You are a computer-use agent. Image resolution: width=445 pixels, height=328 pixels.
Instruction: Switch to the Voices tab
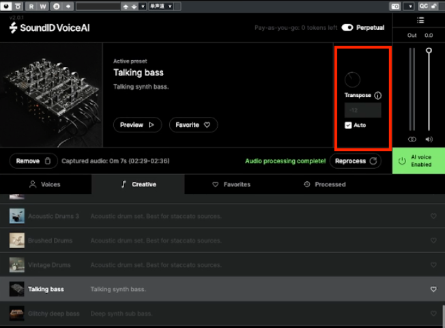(x=44, y=184)
